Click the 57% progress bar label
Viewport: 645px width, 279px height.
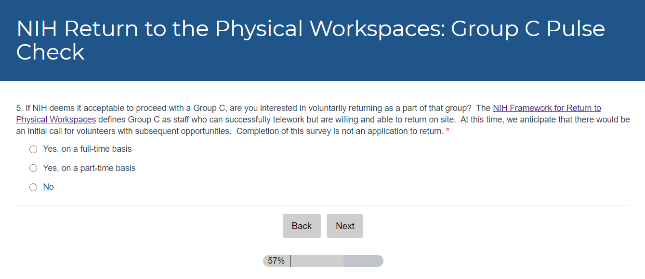[x=276, y=261]
